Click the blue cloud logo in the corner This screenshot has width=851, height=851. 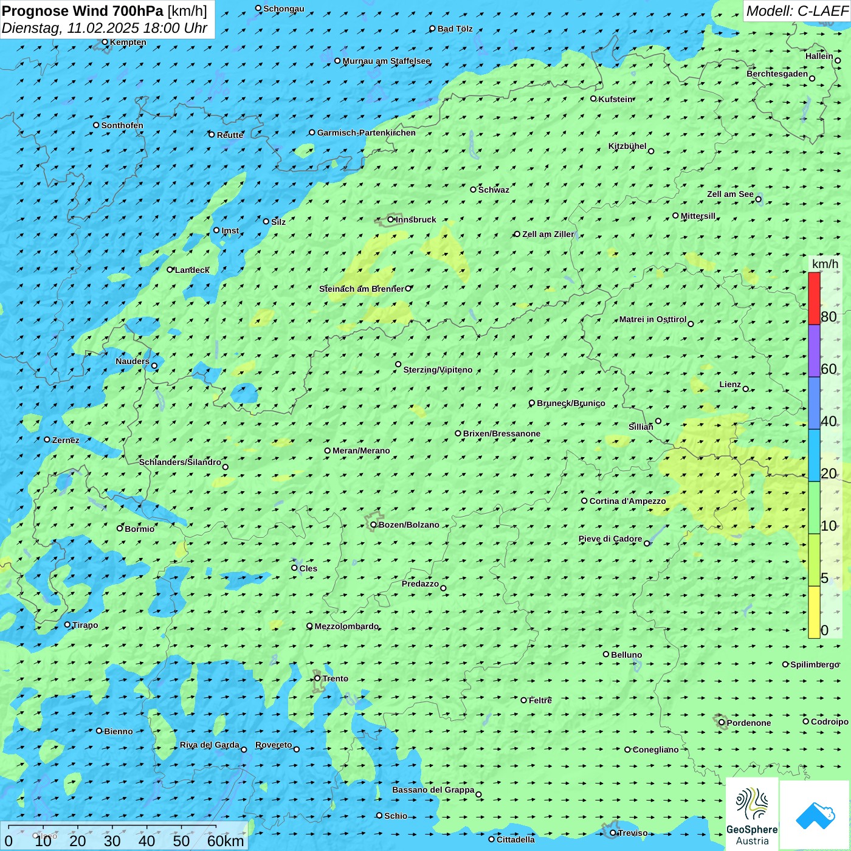[x=815, y=815]
